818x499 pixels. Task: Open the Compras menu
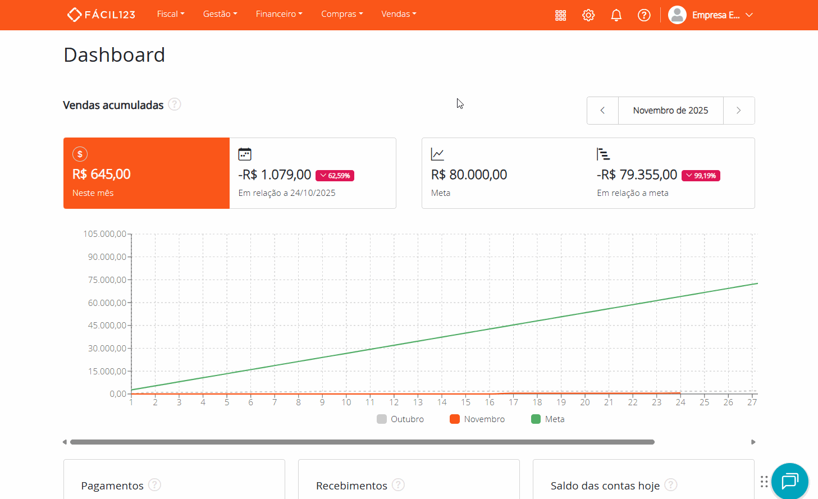coord(342,14)
